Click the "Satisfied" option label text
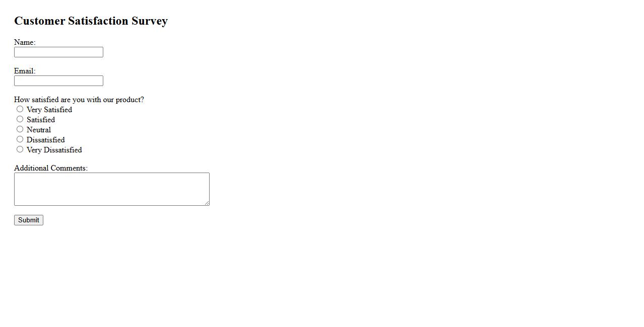644x327 pixels. (41, 120)
